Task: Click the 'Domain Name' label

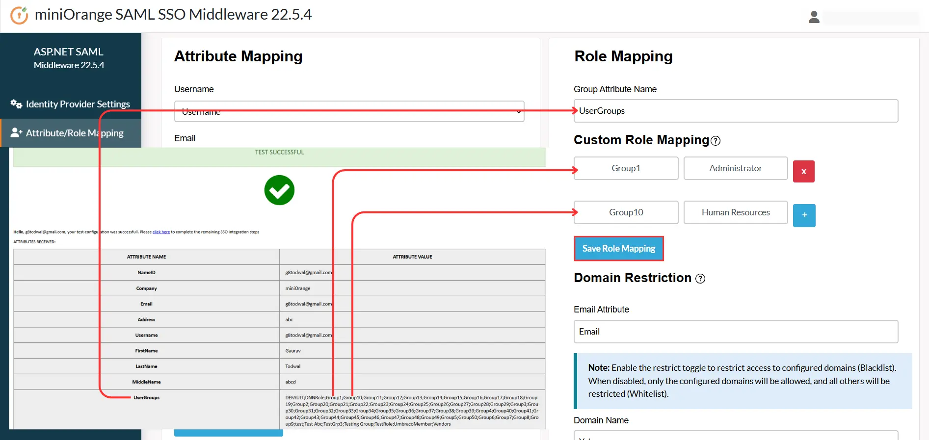Action: coord(601,420)
